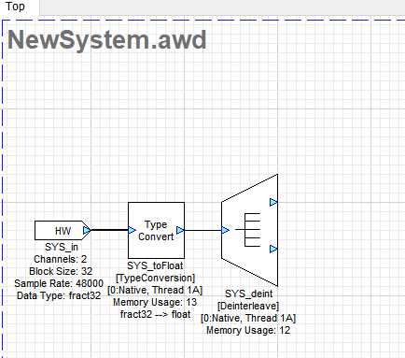
Task: Select the Deinterleave trapezoid module
Action: coord(249,230)
